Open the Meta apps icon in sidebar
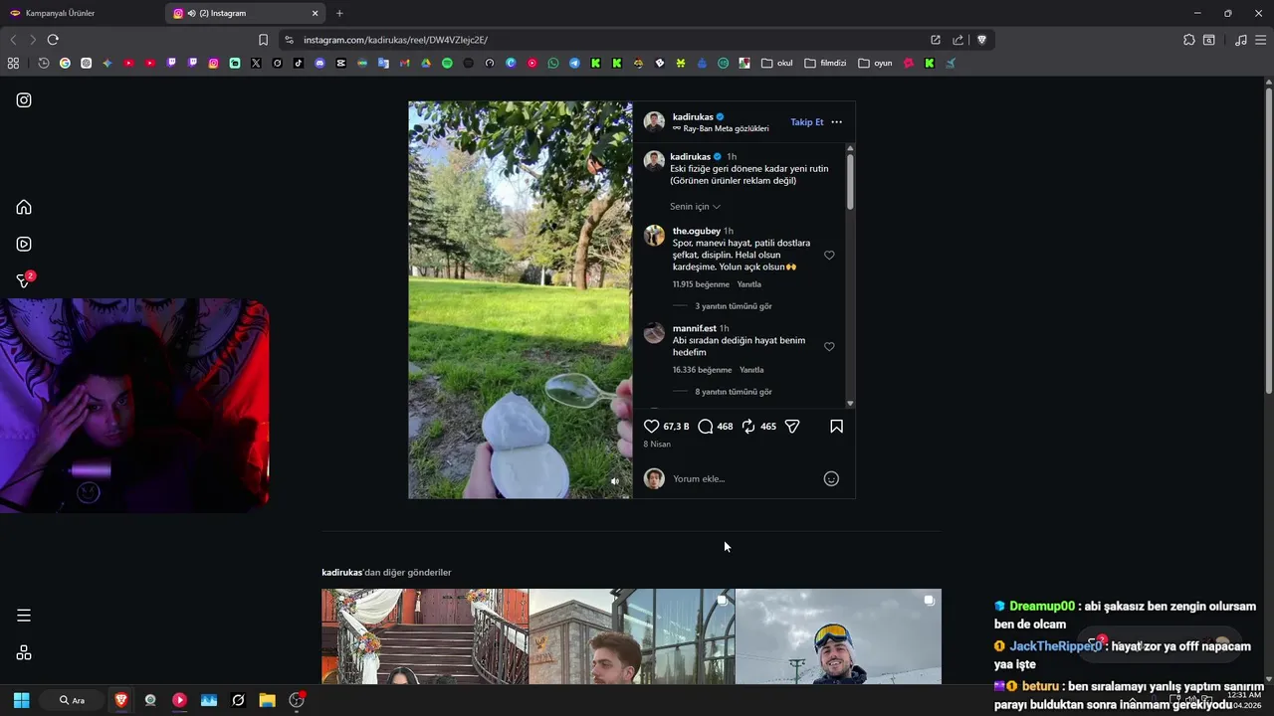 24,652
